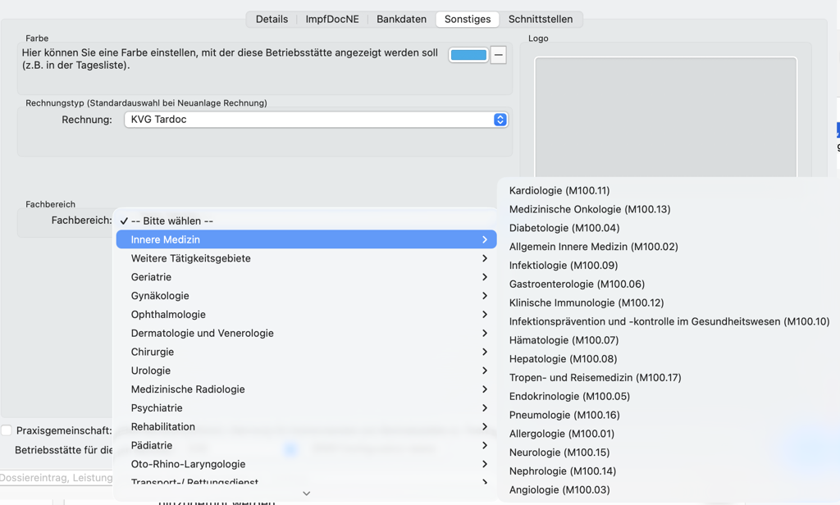Click the blue color swatch for Betriebsstätte
This screenshot has width=840, height=505.
click(x=468, y=55)
